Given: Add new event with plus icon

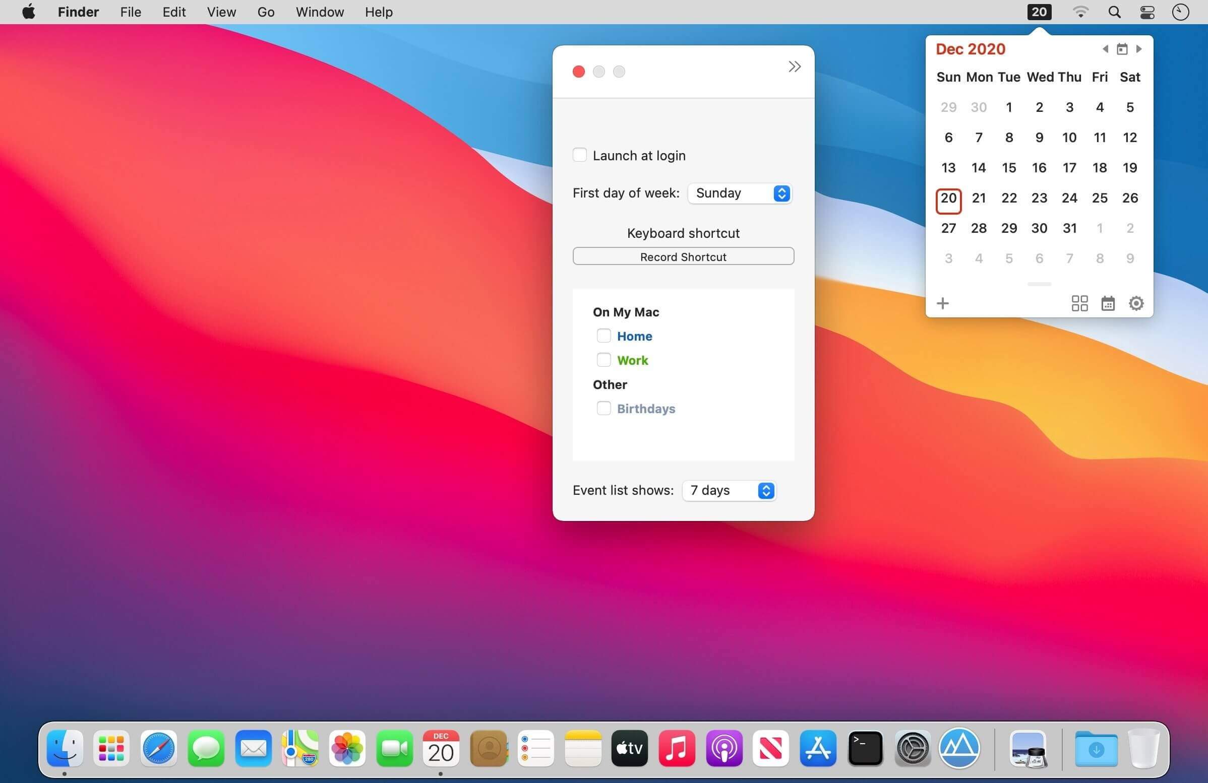Looking at the screenshot, I should [x=942, y=303].
